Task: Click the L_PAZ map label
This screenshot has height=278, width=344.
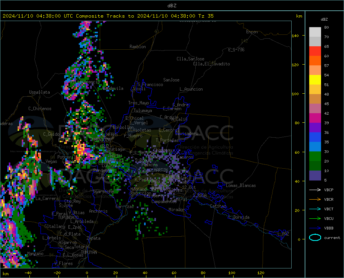Action: coord(283,234)
